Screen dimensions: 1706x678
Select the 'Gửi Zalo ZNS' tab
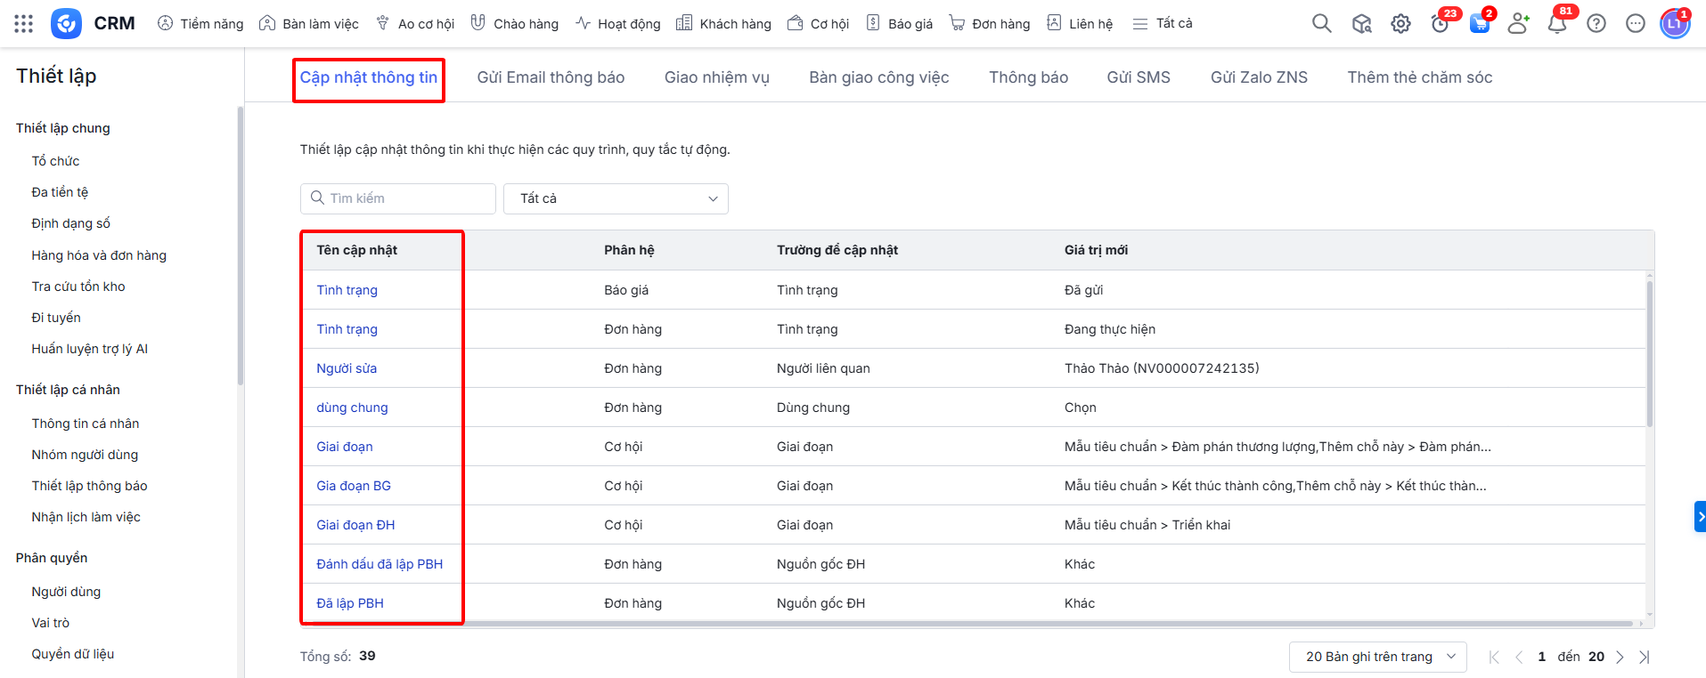point(1258,77)
